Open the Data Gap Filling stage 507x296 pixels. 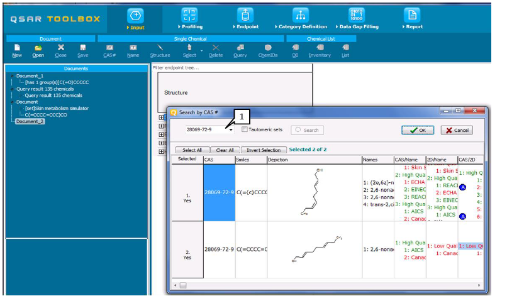click(x=357, y=19)
